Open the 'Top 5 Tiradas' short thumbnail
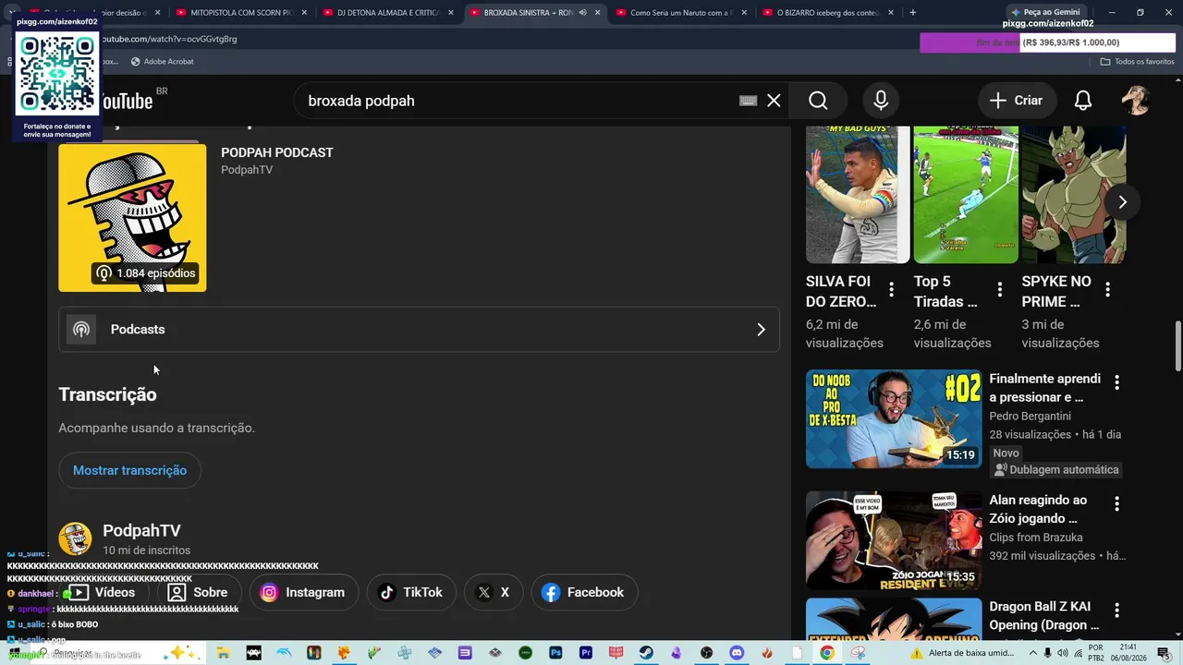This screenshot has width=1183, height=665. (966, 195)
